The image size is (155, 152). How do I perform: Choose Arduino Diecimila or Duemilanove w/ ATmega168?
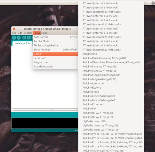pos(111,62)
